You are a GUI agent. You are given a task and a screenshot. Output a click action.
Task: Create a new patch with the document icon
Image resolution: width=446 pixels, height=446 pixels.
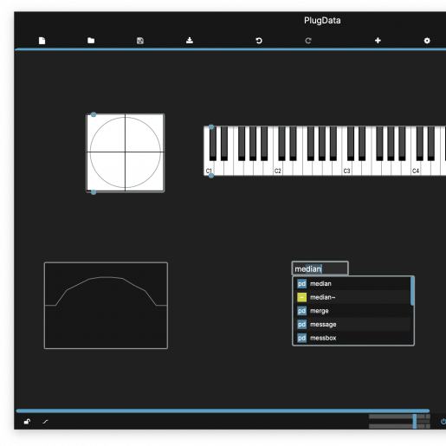42,41
